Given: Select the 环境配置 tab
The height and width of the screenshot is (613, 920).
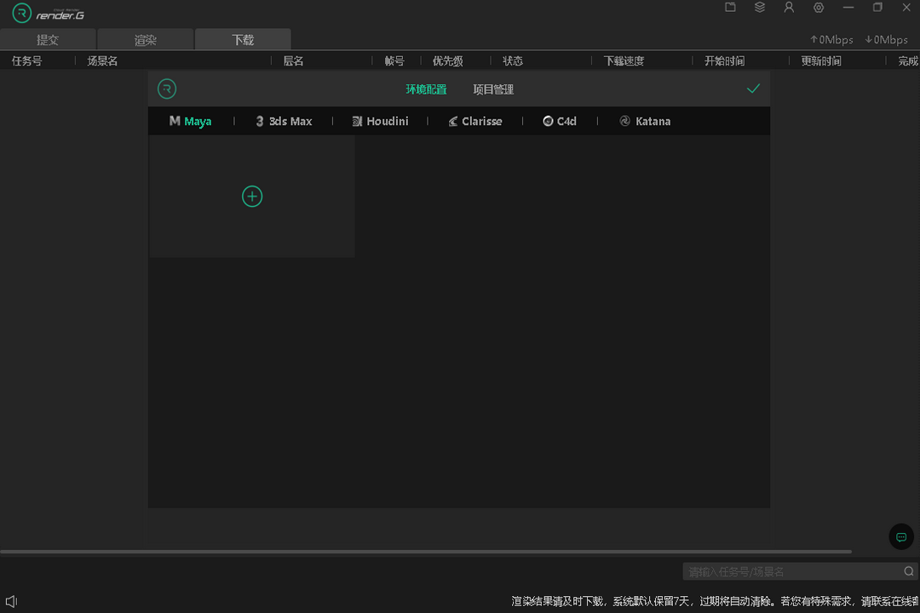Looking at the screenshot, I should 426,89.
